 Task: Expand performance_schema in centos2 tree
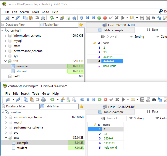(6, 127)
